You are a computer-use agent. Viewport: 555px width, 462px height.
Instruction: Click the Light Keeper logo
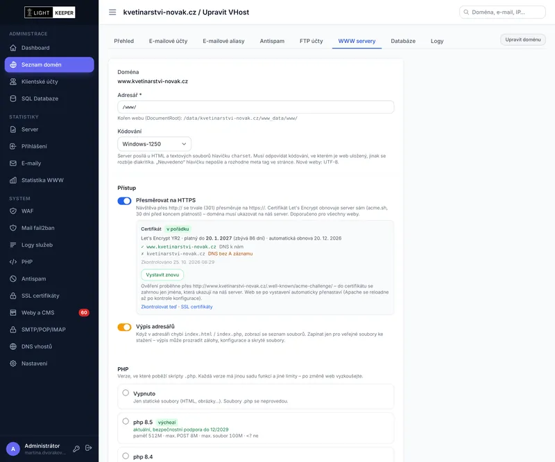[x=49, y=12]
